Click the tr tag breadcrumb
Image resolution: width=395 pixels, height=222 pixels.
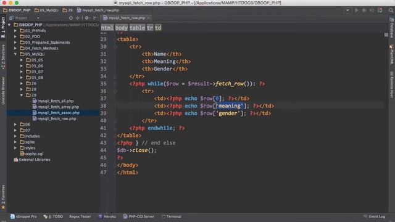tap(150, 28)
